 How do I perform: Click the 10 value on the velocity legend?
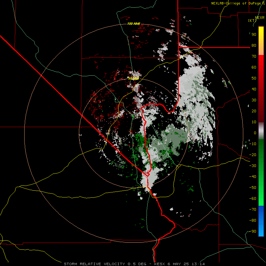254,122
